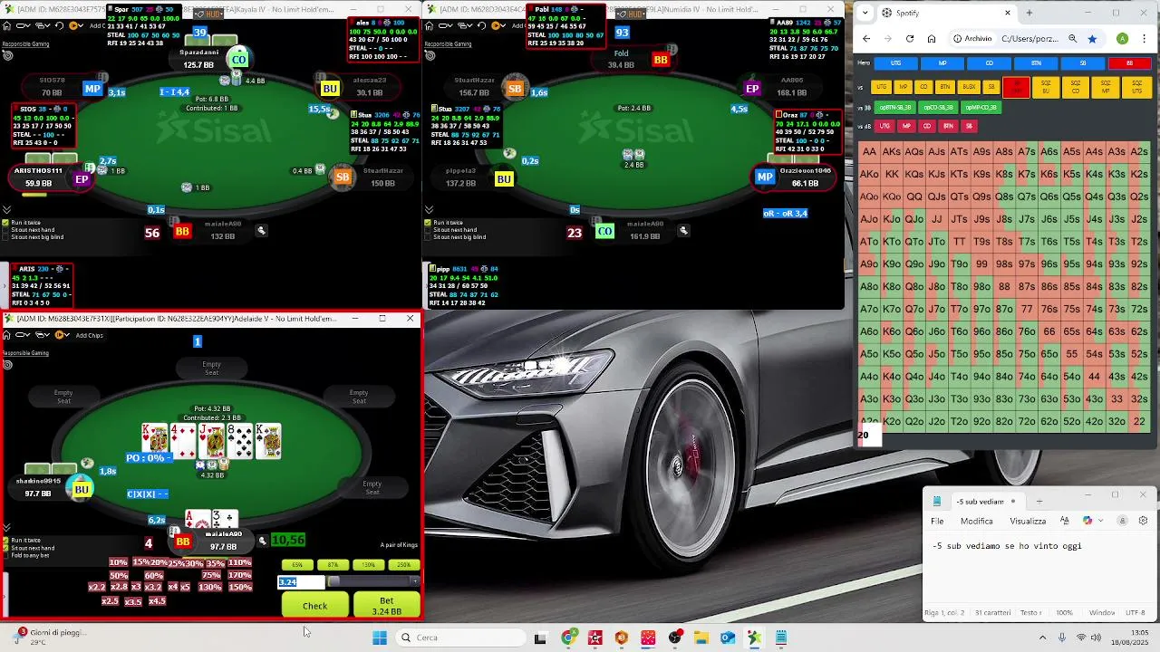Click the plus stepper beside the bet slider
Image resolution: width=1160 pixels, height=652 pixels.
pos(415,581)
